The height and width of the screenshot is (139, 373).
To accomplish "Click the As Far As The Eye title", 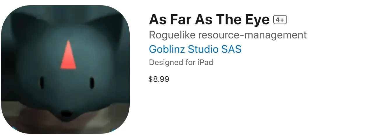I will tap(209, 20).
